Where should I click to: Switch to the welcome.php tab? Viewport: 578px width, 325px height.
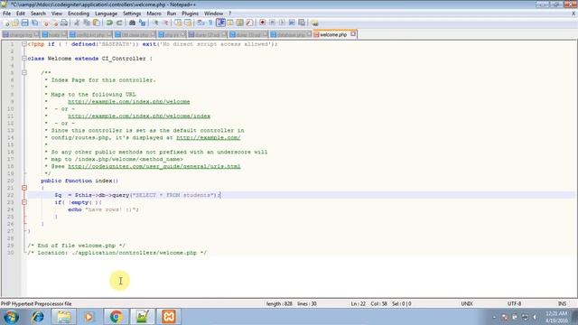click(x=333, y=34)
